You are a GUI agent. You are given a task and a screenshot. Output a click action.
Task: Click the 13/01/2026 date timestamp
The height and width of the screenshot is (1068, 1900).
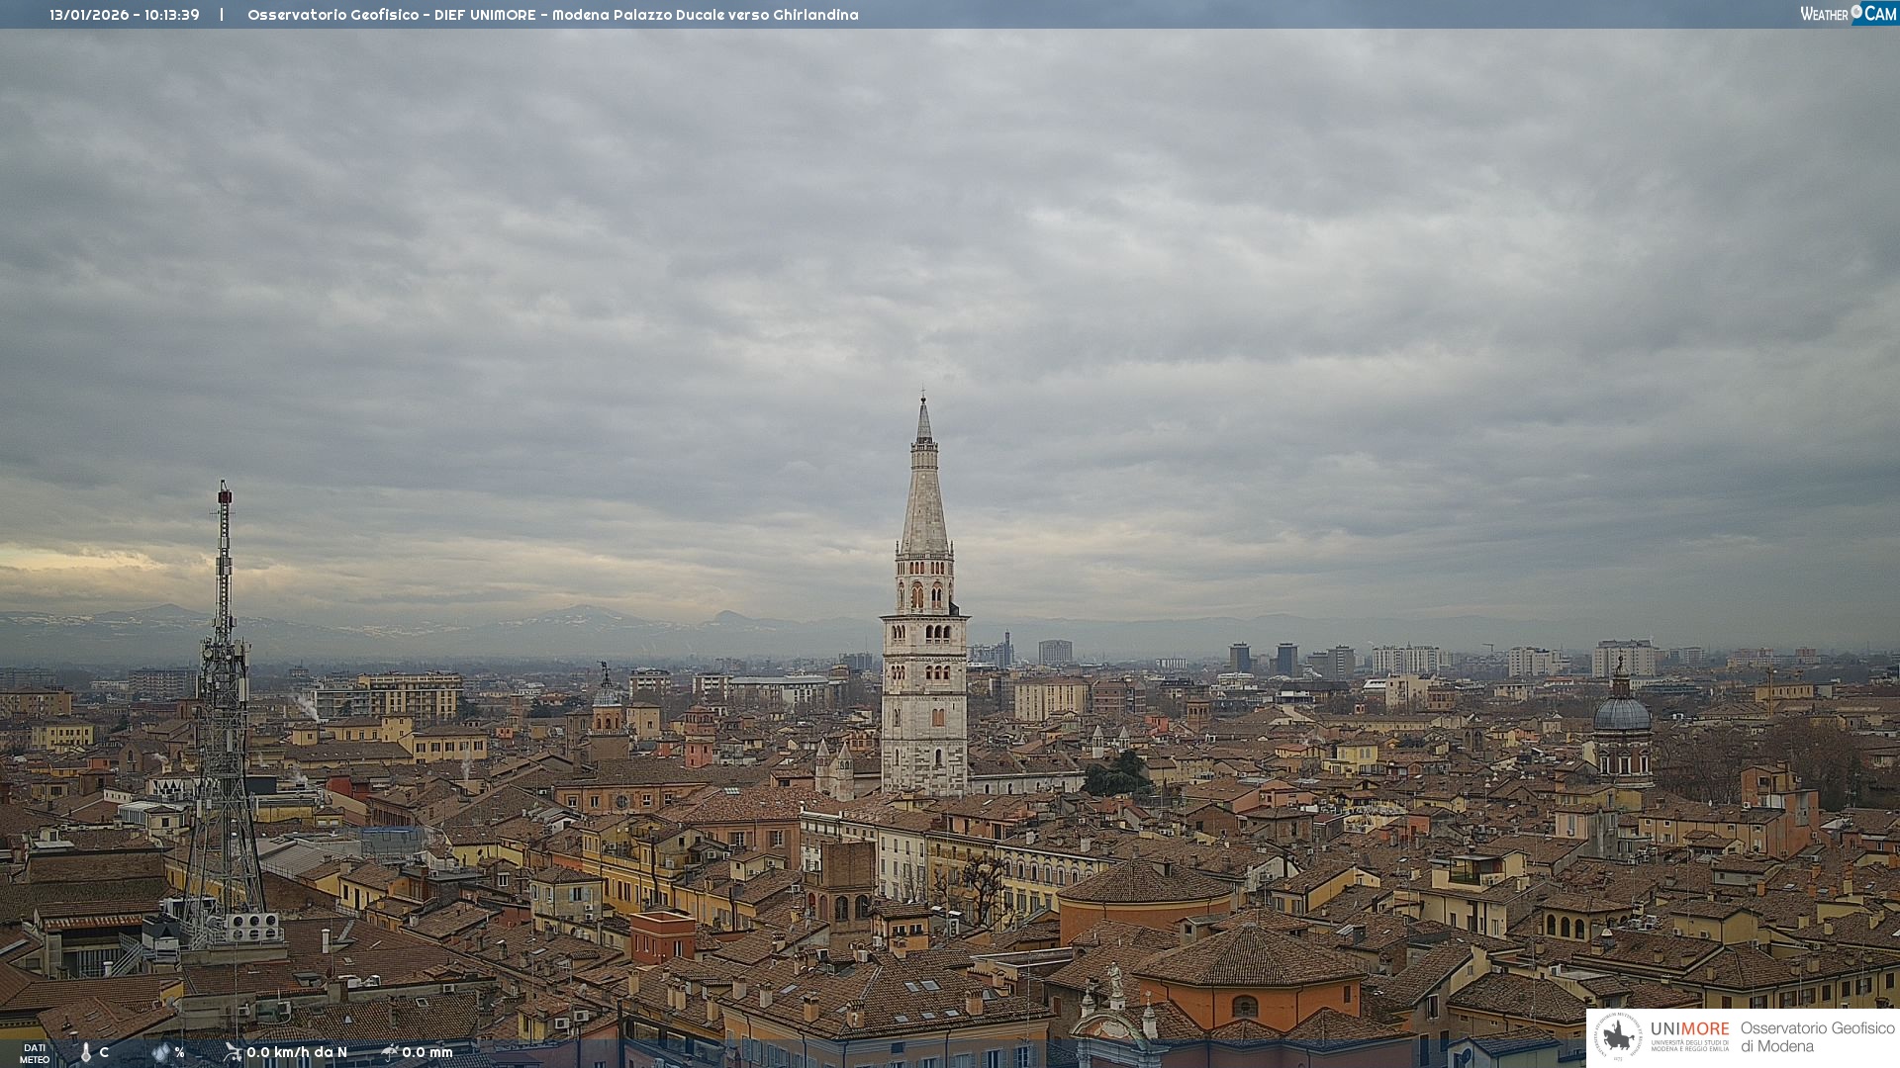coord(89,15)
